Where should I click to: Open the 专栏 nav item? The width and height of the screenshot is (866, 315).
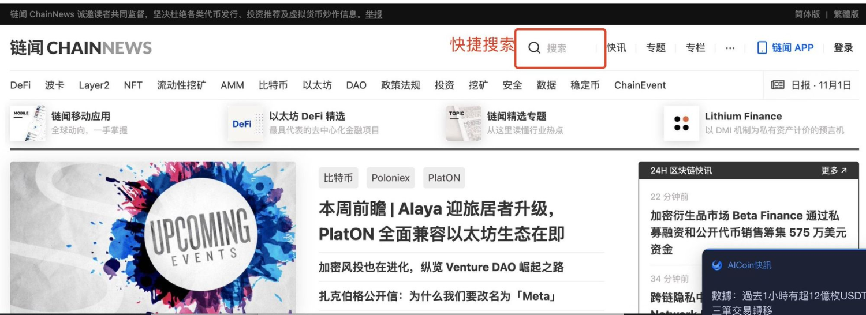tap(696, 48)
